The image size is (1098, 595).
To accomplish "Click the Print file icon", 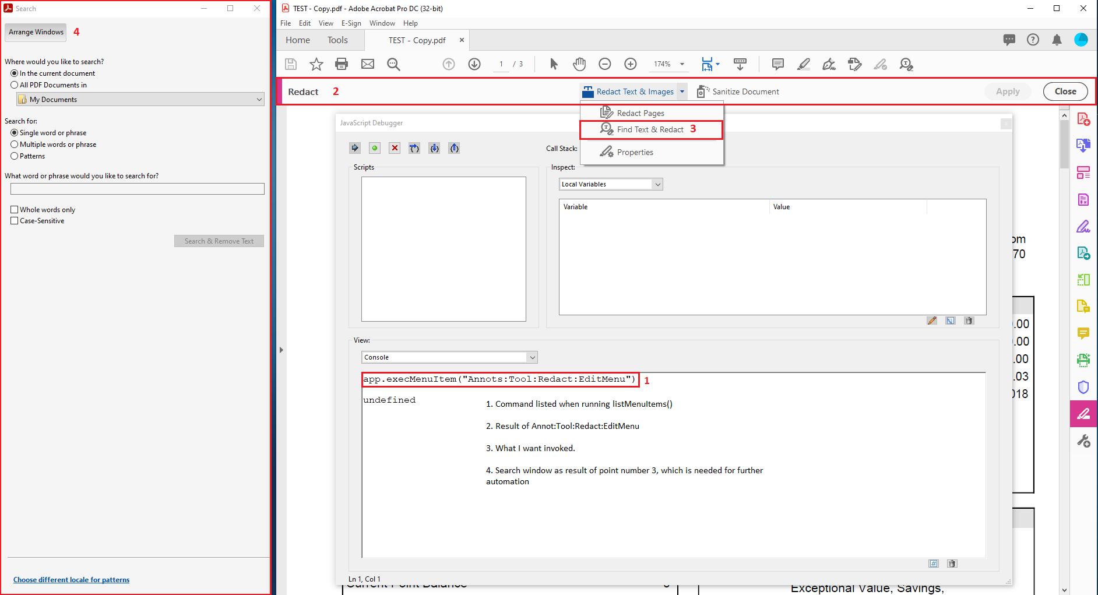I will coord(342,64).
